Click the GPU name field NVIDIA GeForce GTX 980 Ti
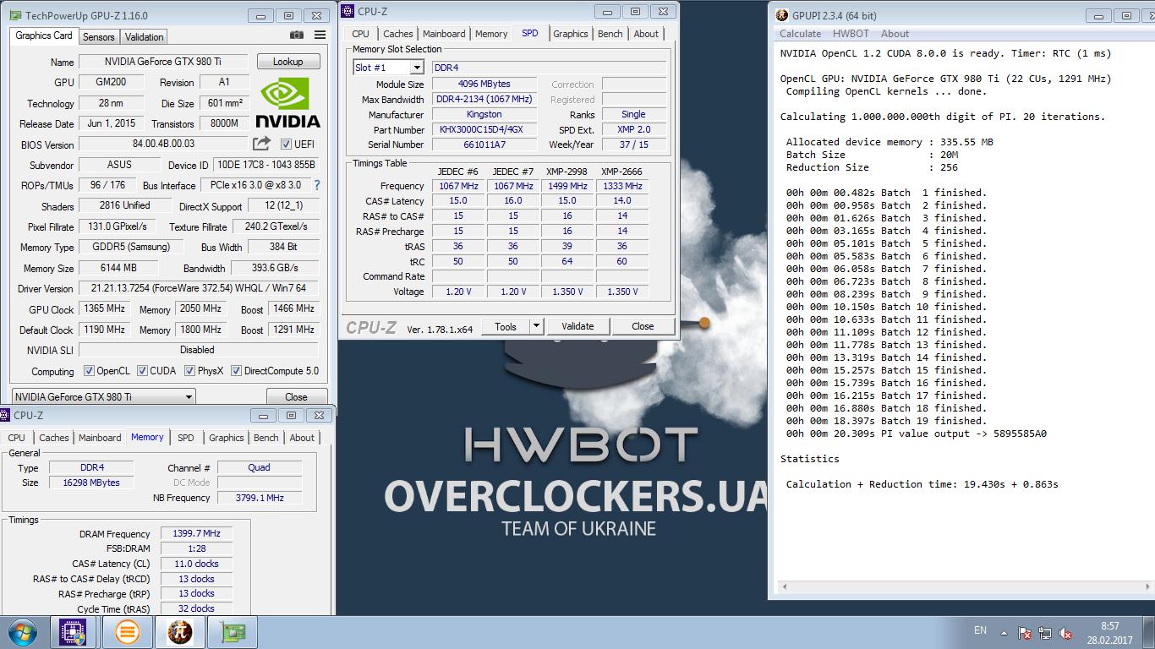The image size is (1155, 649). (x=163, y=62)
